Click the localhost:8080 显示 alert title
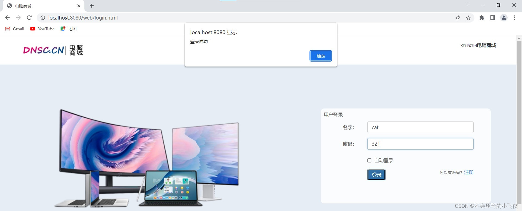Viewport: 522px width, 211px height. pos(214,32)
